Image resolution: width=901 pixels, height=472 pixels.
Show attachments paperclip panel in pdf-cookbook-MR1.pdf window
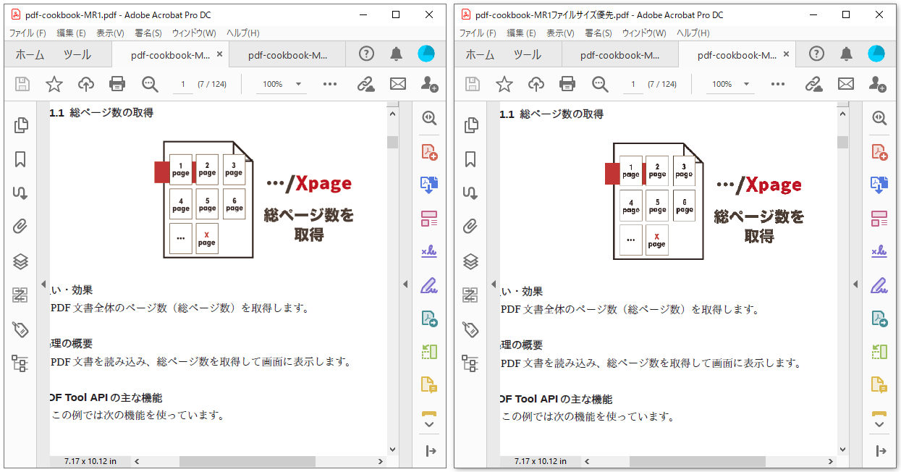(21, 227)
